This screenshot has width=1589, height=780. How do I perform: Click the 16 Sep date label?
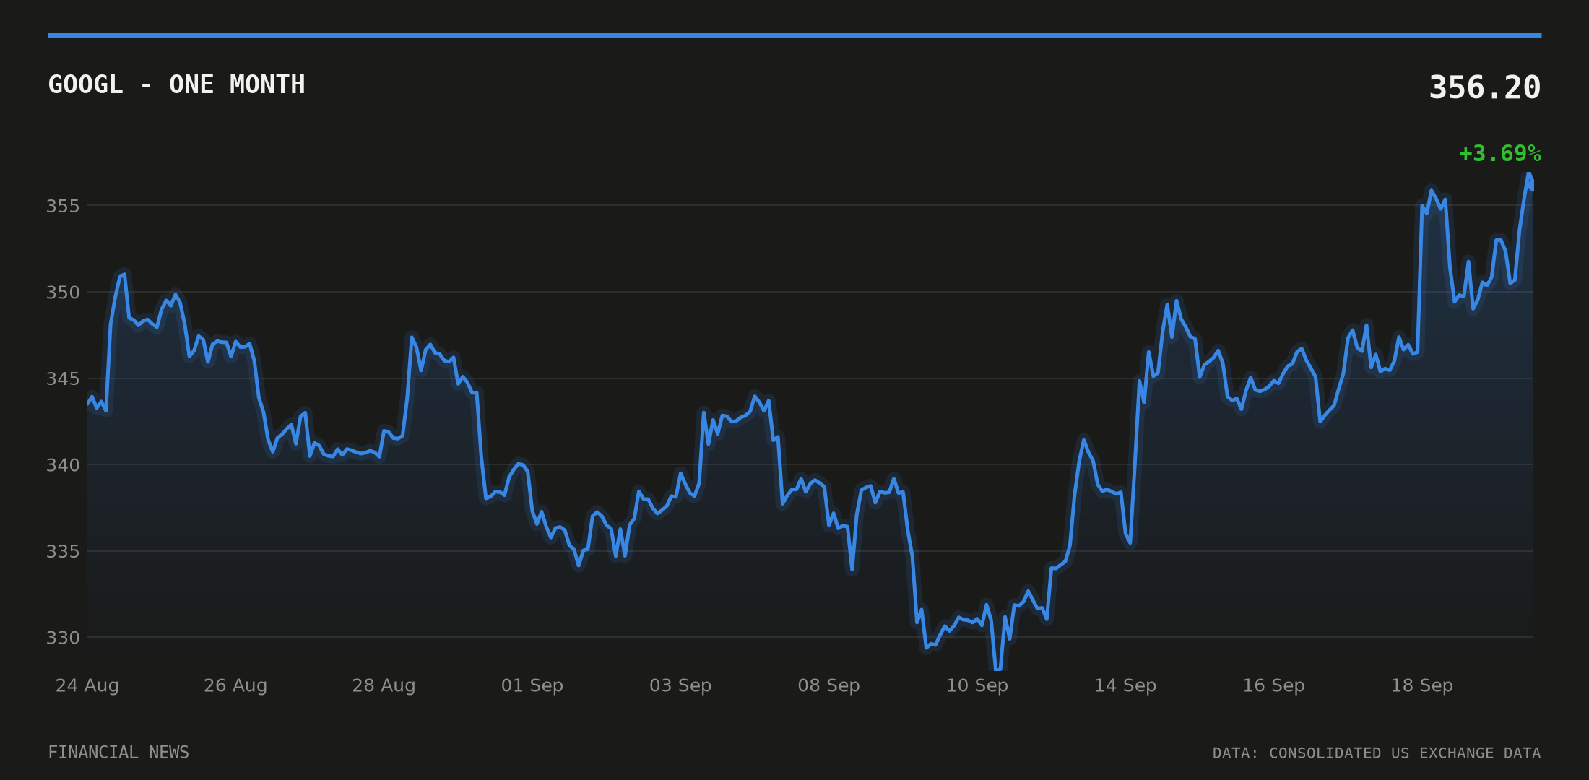tap(1273, 685)
